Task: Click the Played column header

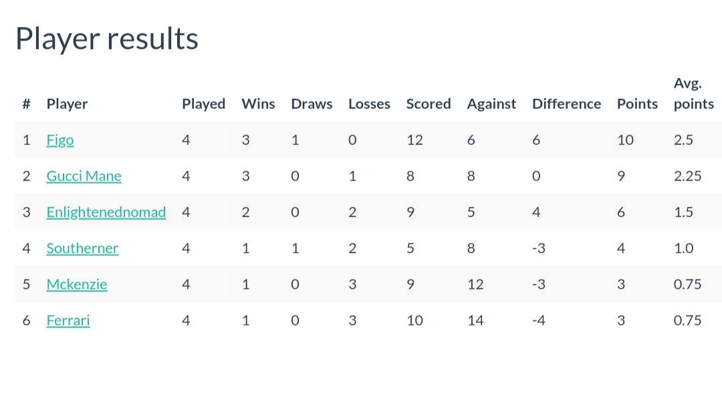Action: tap(203, 104)
